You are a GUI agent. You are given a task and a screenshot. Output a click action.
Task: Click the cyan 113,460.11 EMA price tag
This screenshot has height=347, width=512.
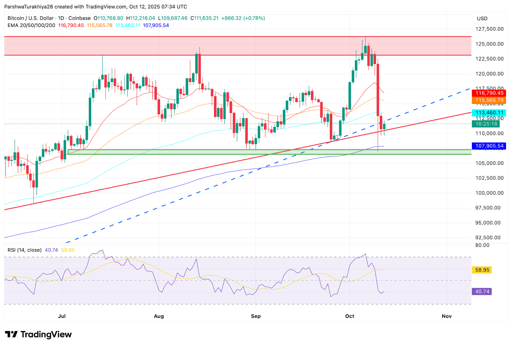pos(489,113)
